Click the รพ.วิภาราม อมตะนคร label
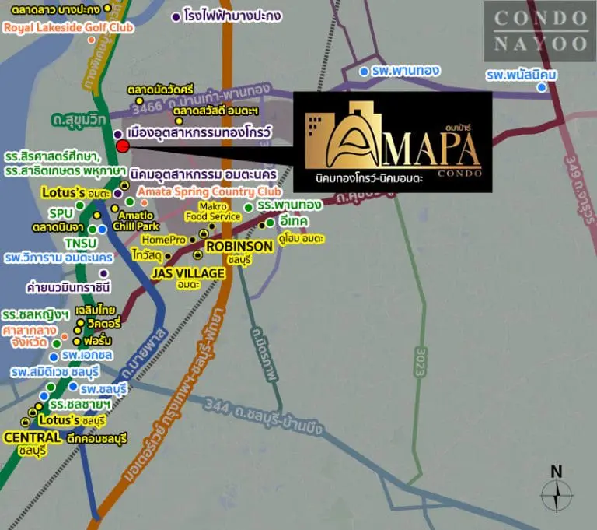Image resolution: width=597 pixels, height=530 pixels. pyautogui.click(x=58, y=258)
